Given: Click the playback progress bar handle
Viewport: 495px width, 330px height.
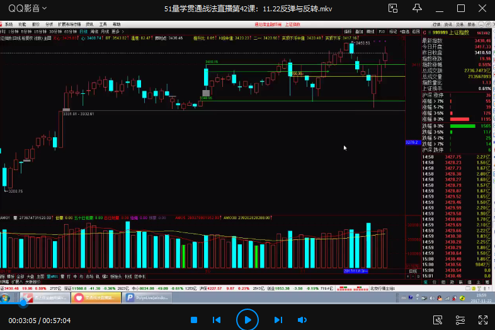Looking at the screenshot, I should tap(24, 303).
